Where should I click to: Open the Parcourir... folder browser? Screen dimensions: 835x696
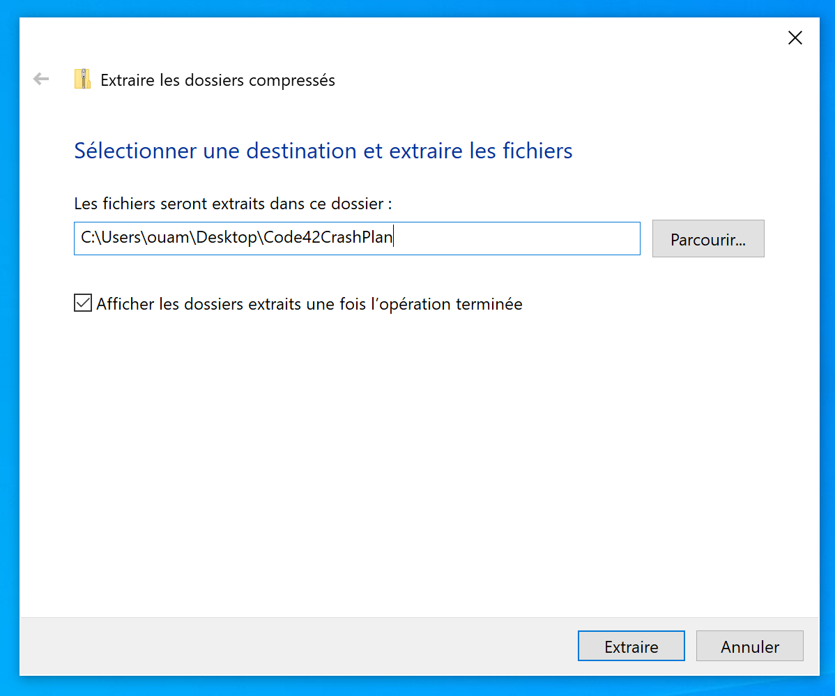[x=708, y=239]
